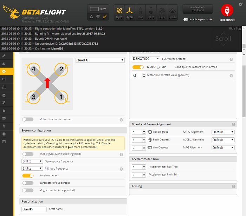This screenshot has width=246, height=216.
Task: Click the Scroll log control
Action: (x=223, y=39)
